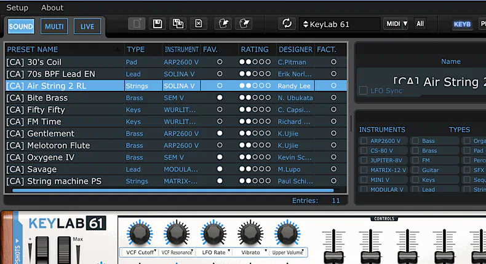This screenshot has height=264, width=486.
Task: Click the "Randy Lee" designer cell
Action: (294, 86)
